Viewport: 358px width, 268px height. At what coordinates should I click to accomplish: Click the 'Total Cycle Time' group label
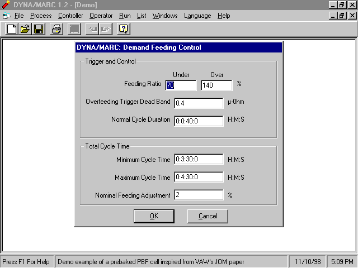107,146
